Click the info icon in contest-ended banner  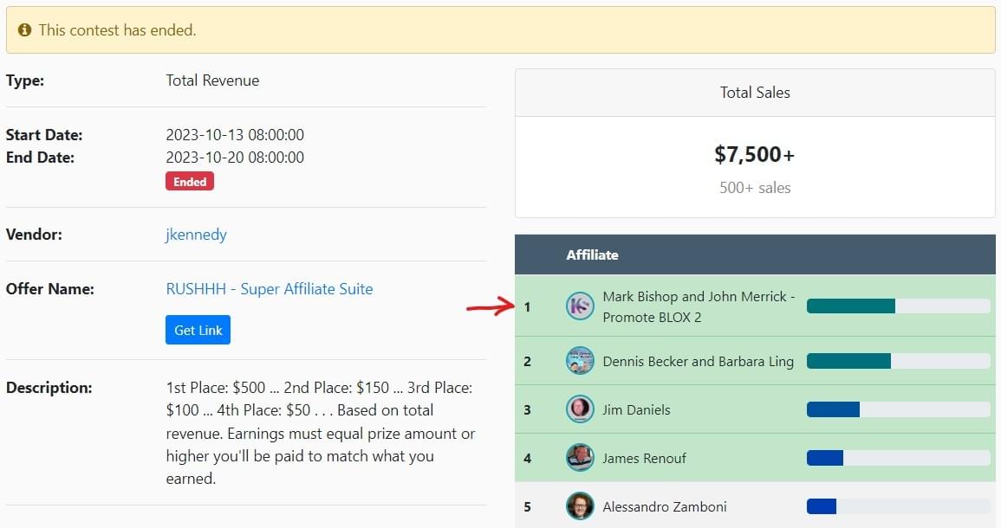point(25,30)
